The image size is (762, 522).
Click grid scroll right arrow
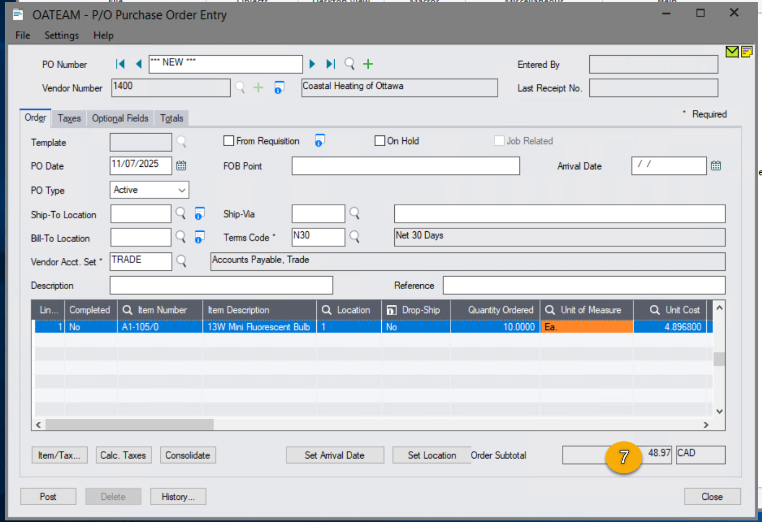706,425
